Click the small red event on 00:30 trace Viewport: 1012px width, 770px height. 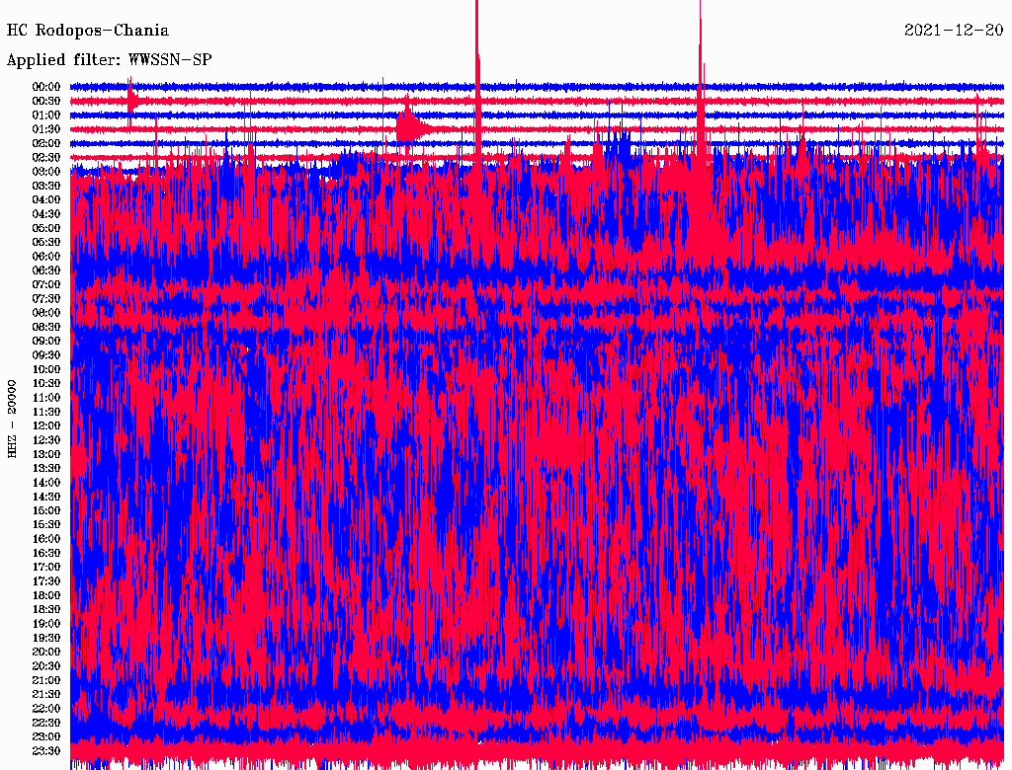(132, 101)
